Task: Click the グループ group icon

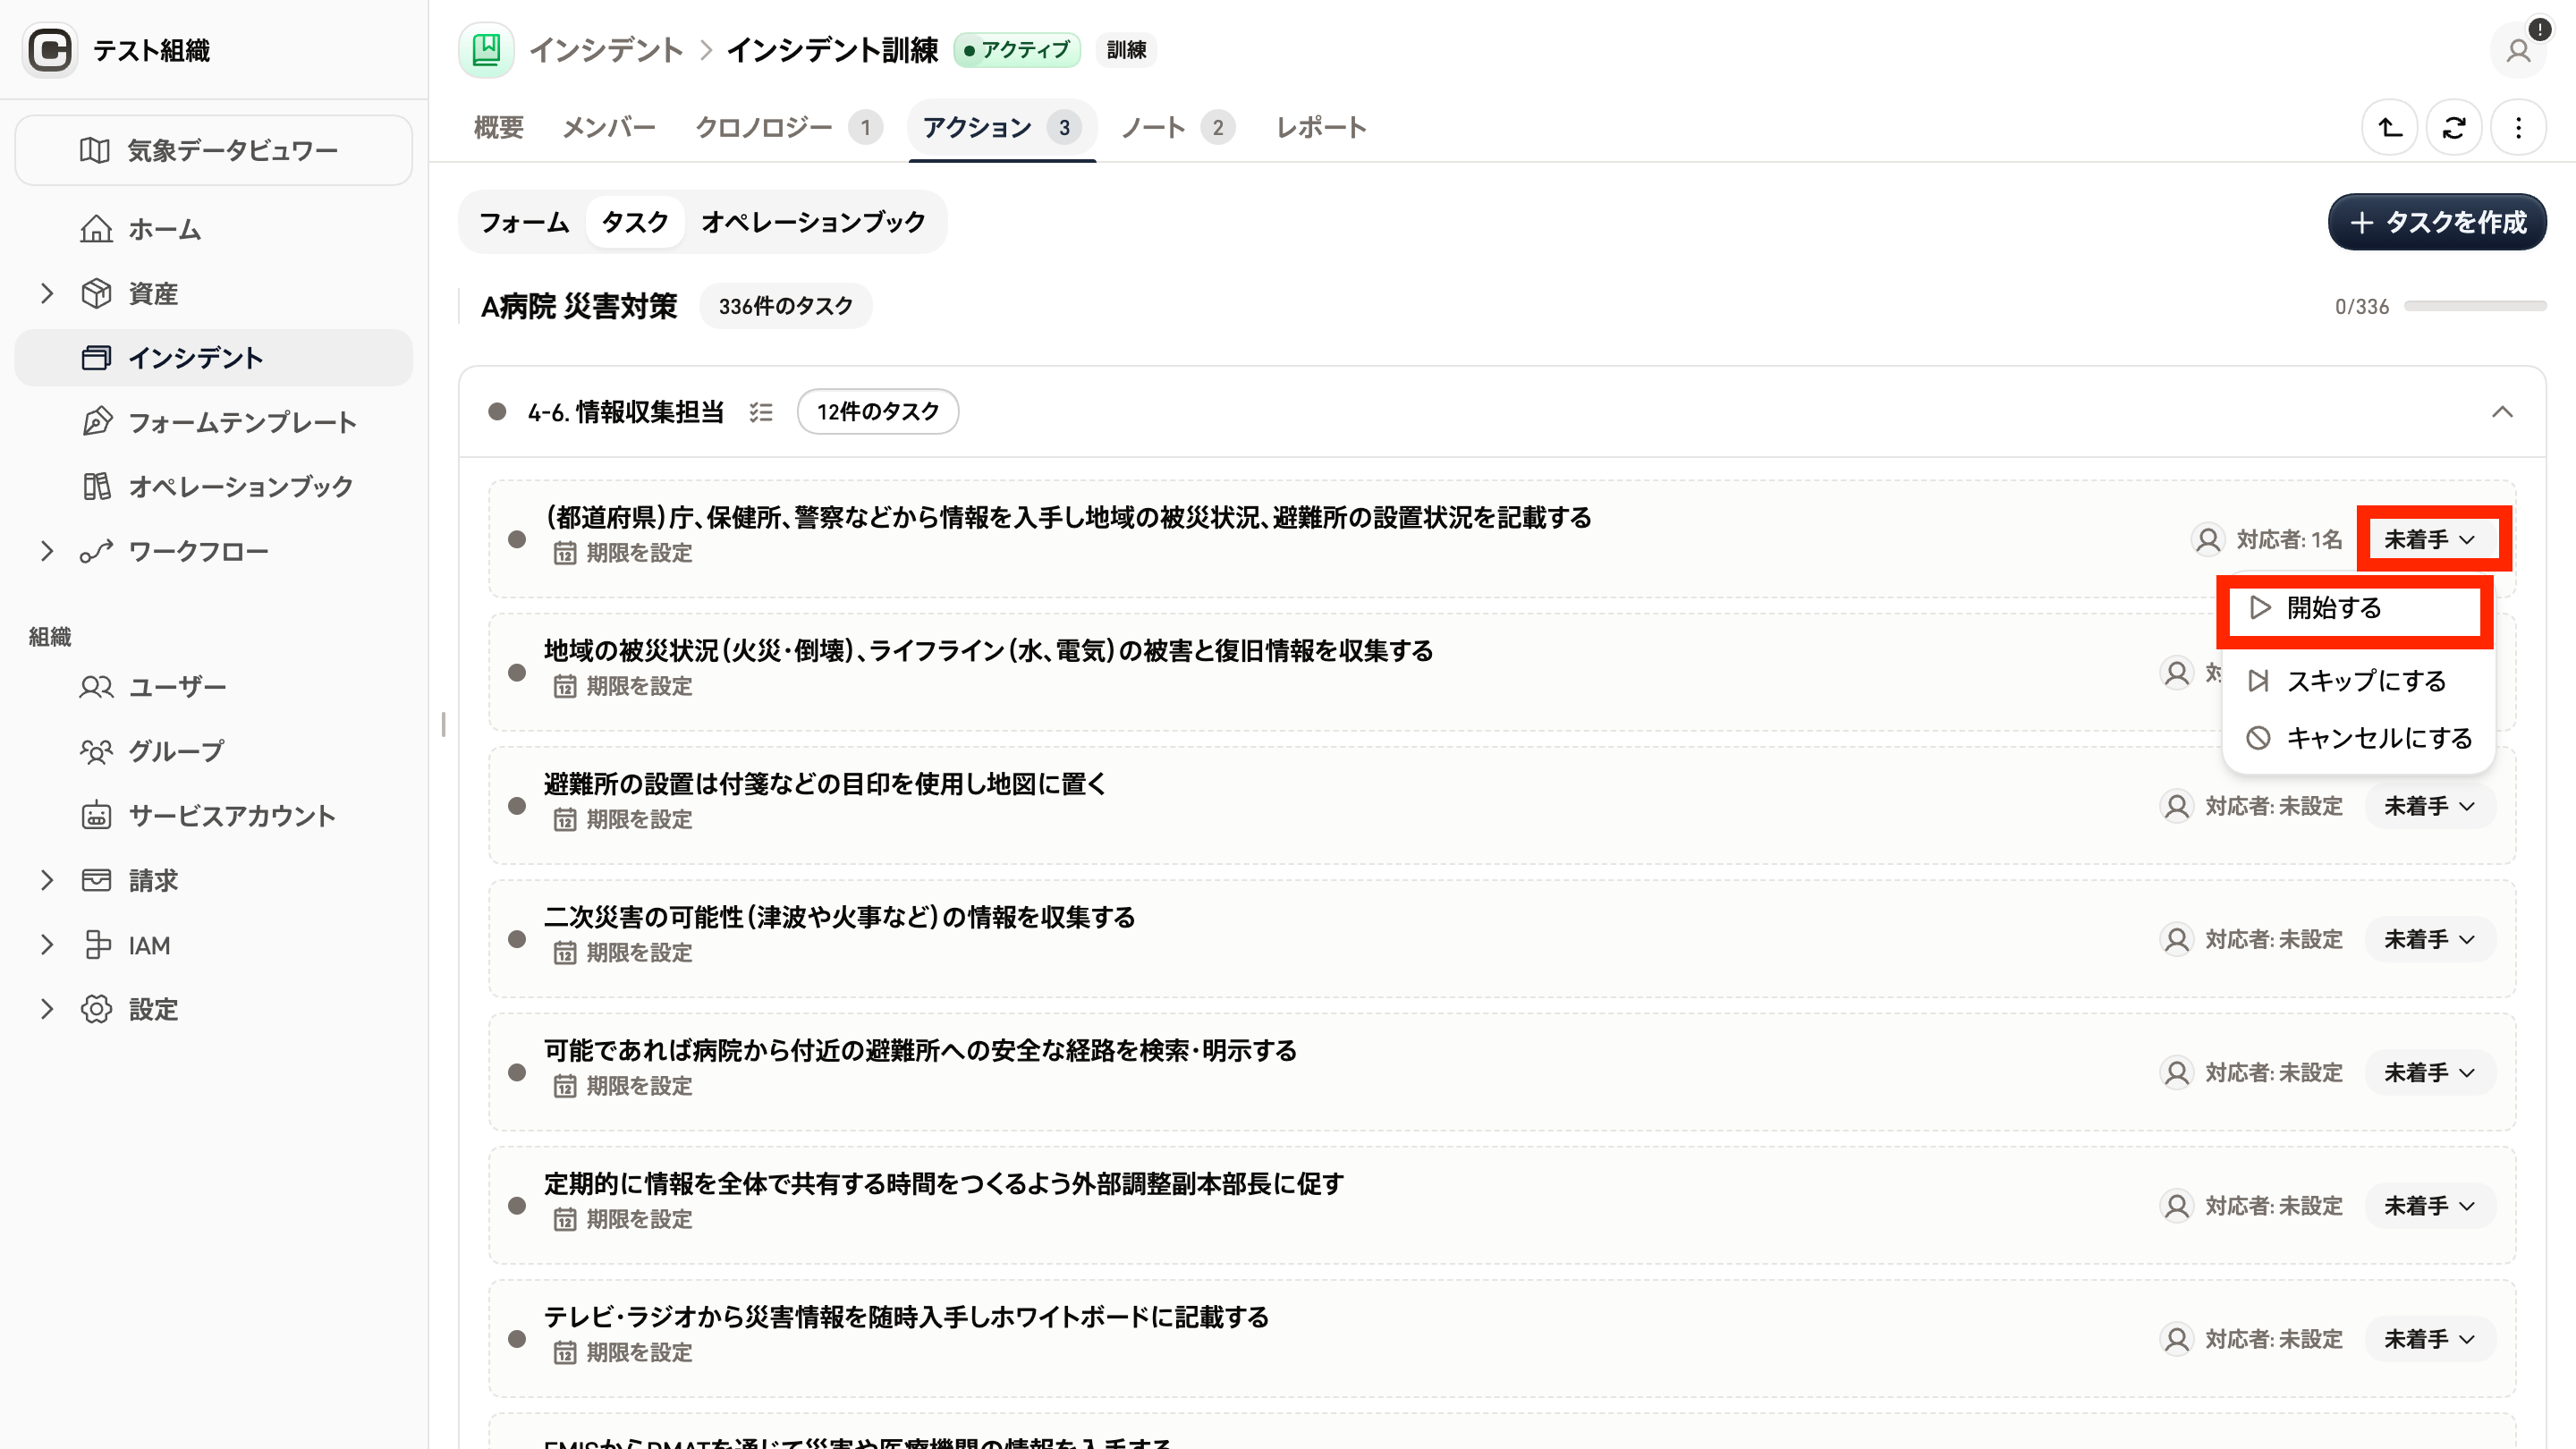Action: pyautogui.click(x=96, y=751)
